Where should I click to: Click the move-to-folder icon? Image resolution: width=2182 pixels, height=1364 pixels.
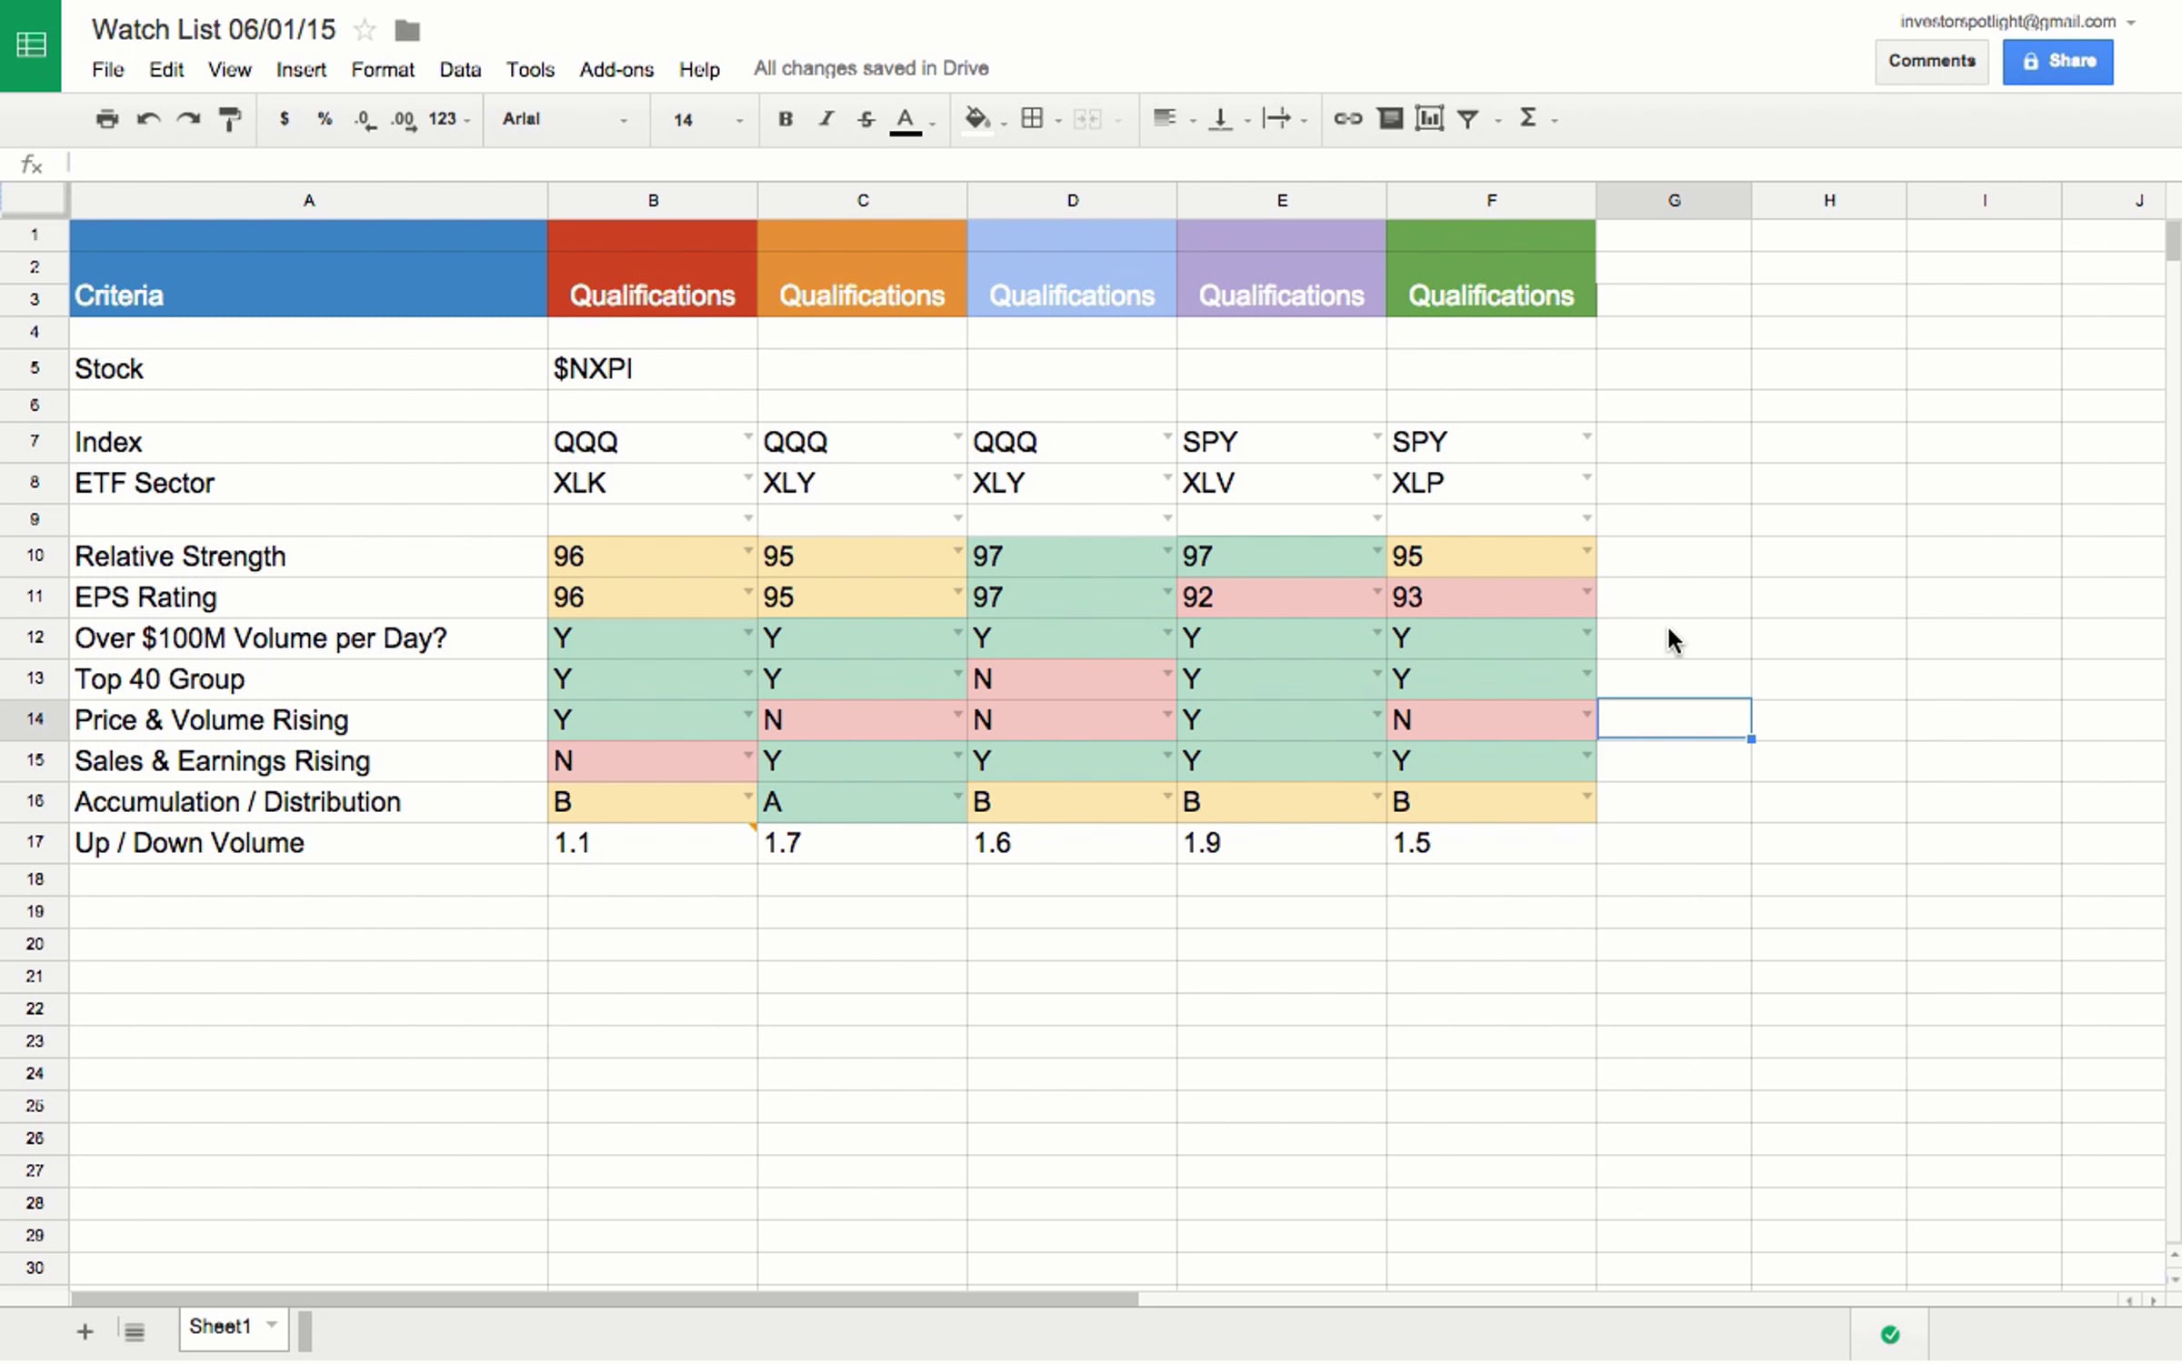(x=407, y=31)
